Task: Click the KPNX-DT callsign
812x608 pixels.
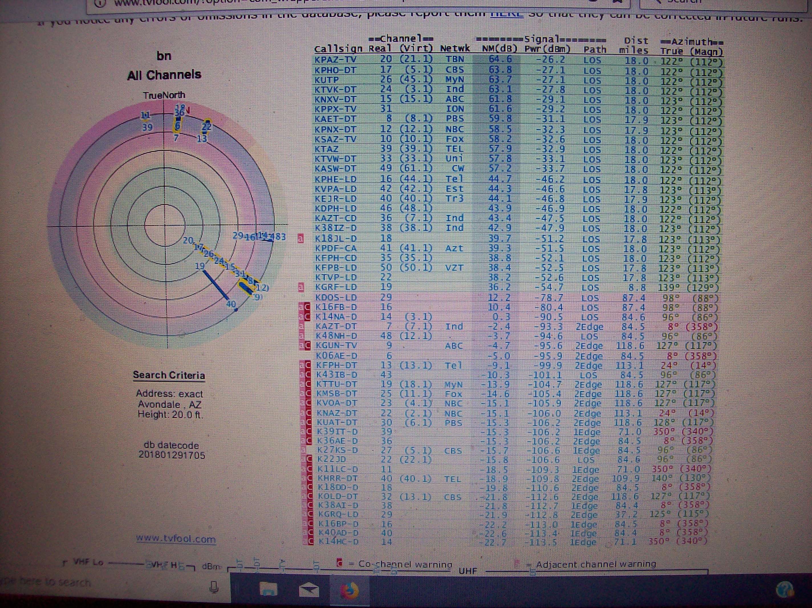Action: point(336,130)
